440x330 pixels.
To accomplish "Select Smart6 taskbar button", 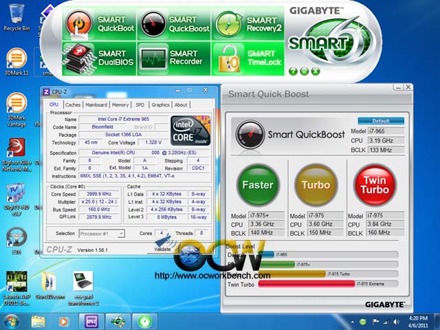I will coord(118,322).
